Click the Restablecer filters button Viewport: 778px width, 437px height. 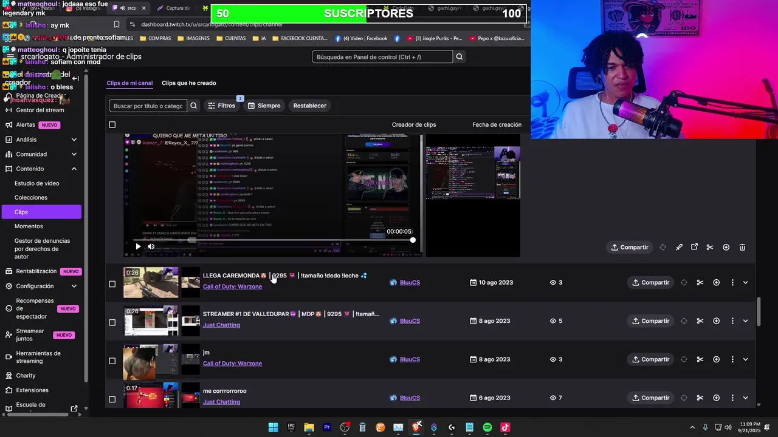coord(310,106)
